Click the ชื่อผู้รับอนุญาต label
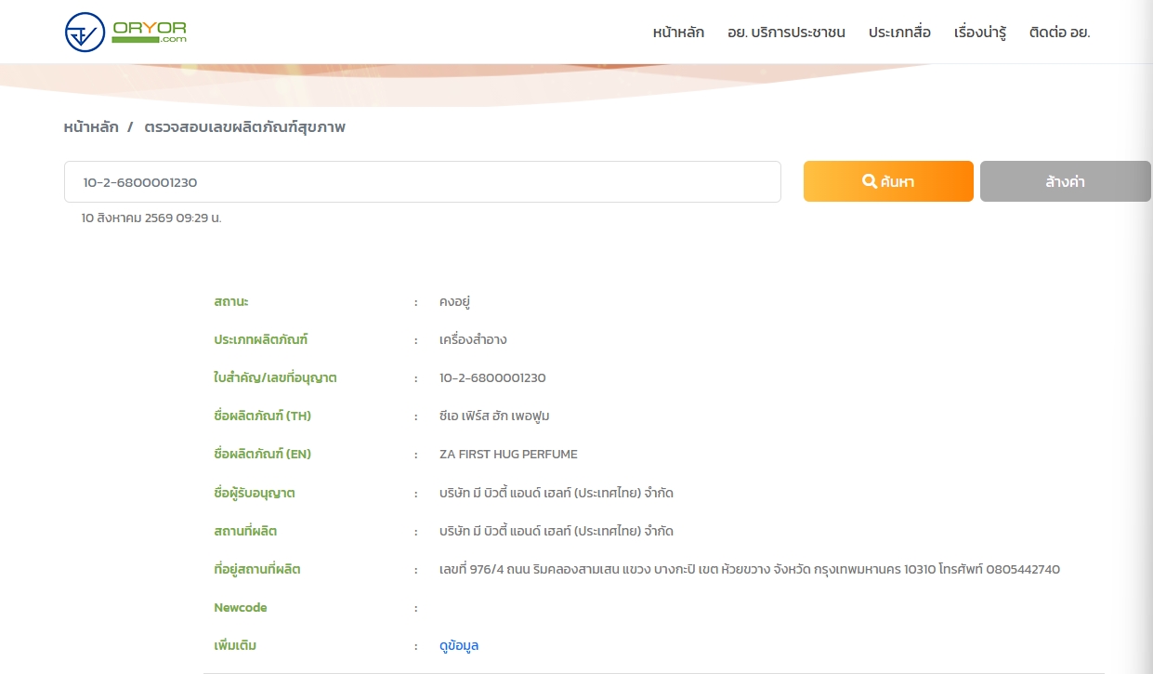 coord(255,493)
